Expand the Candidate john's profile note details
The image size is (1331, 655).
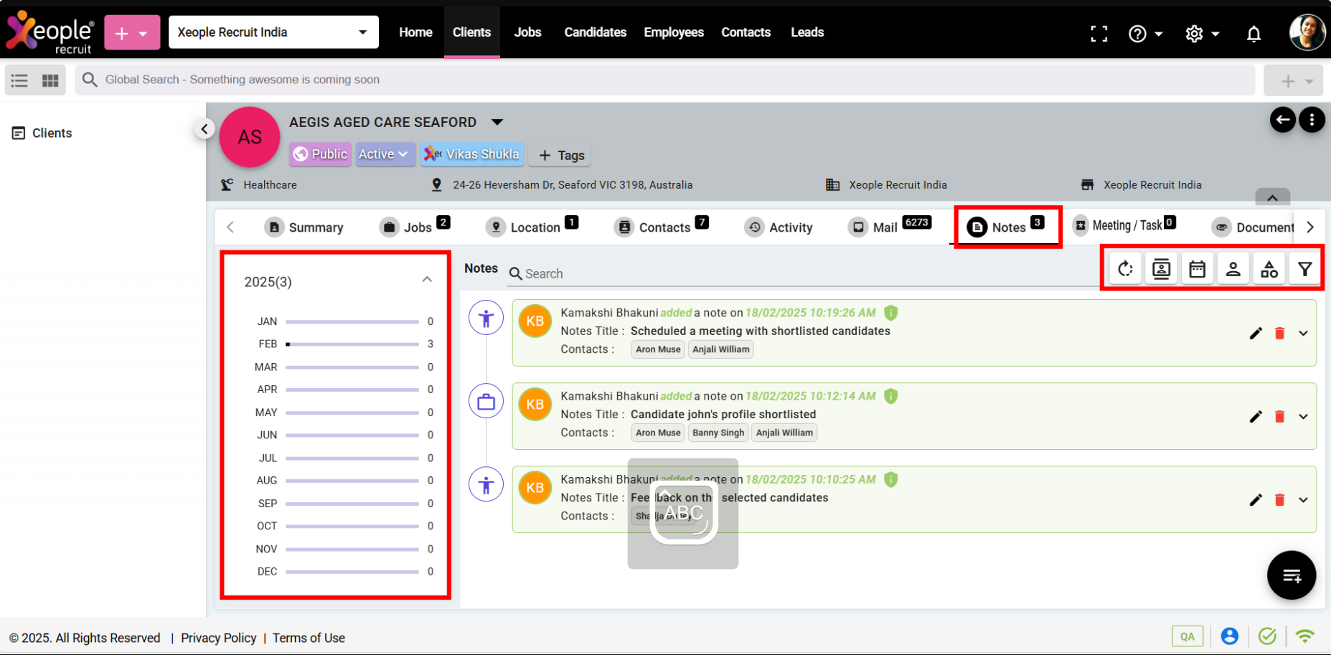(1303, 416)
